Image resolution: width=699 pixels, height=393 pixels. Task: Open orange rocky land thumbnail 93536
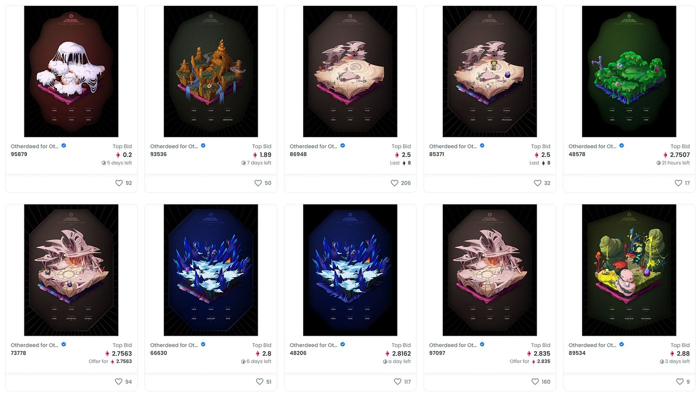click(x=211, y=71)
